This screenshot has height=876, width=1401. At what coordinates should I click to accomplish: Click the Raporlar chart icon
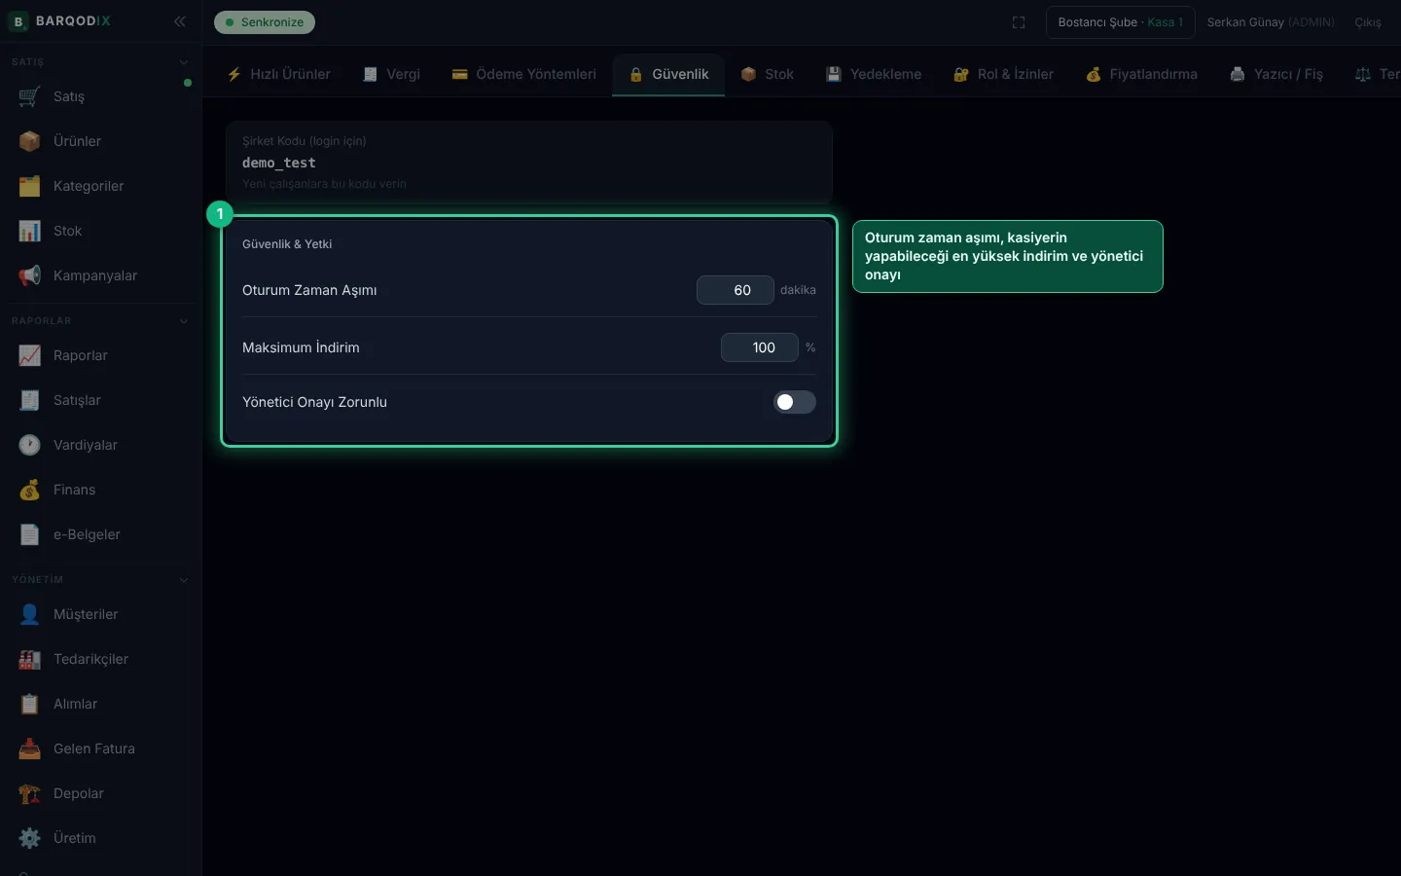pos(30,355)
